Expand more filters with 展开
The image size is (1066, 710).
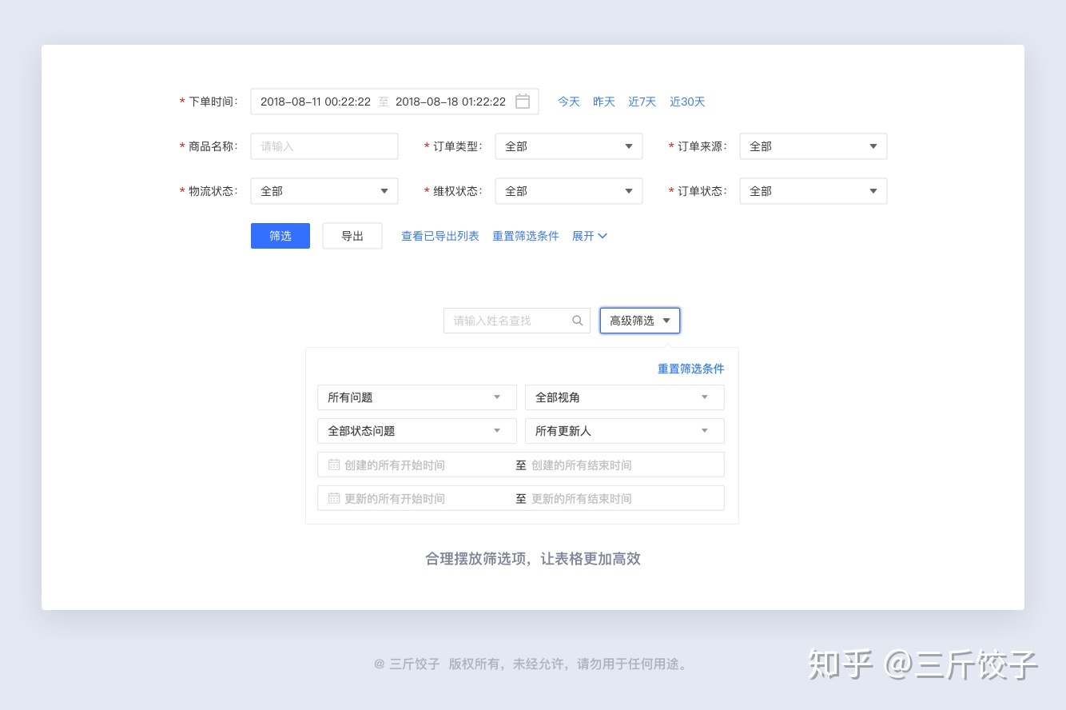[590, 236]
